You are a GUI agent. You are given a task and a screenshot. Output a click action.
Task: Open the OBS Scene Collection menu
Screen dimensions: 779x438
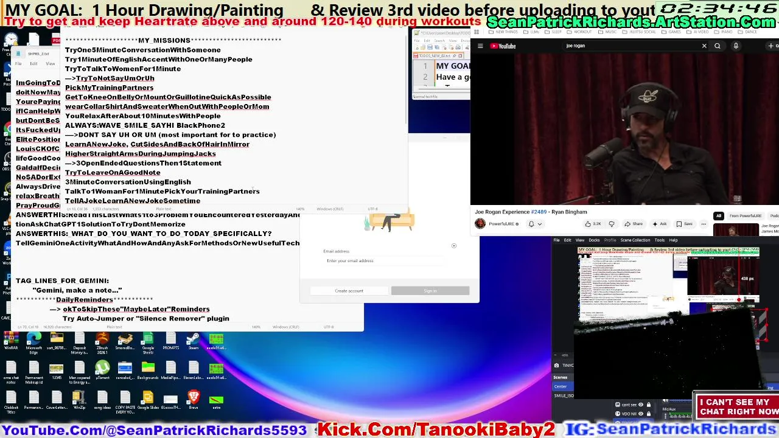(635, 240)
